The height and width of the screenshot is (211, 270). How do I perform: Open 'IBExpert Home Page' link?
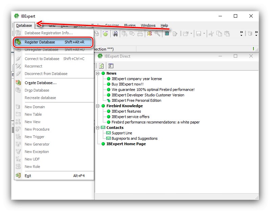(x=126, y=144)
